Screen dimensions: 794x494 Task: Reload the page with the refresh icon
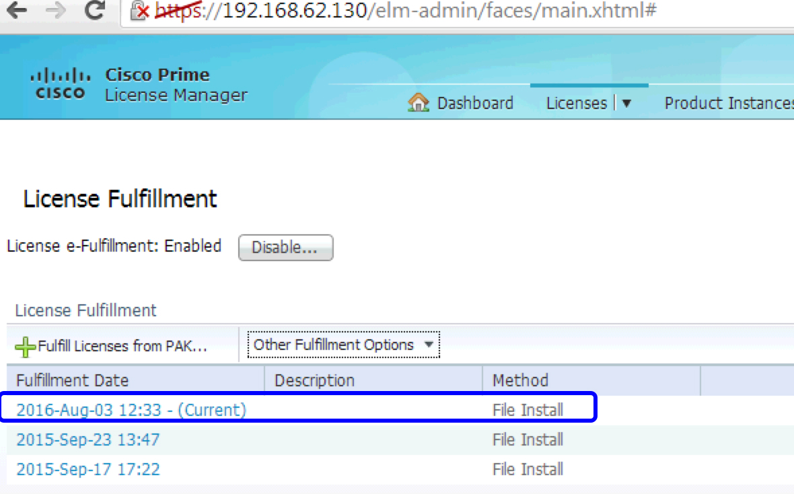[94, 10]
